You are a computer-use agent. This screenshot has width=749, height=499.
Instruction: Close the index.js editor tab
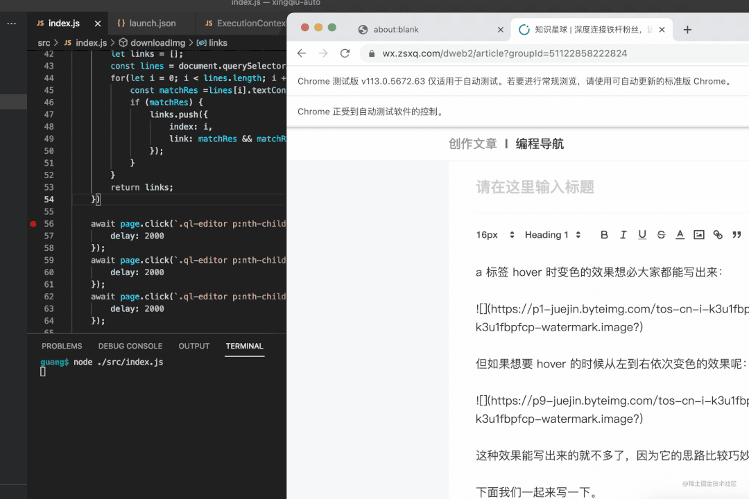pyautogui.click(x=98, y=24)
